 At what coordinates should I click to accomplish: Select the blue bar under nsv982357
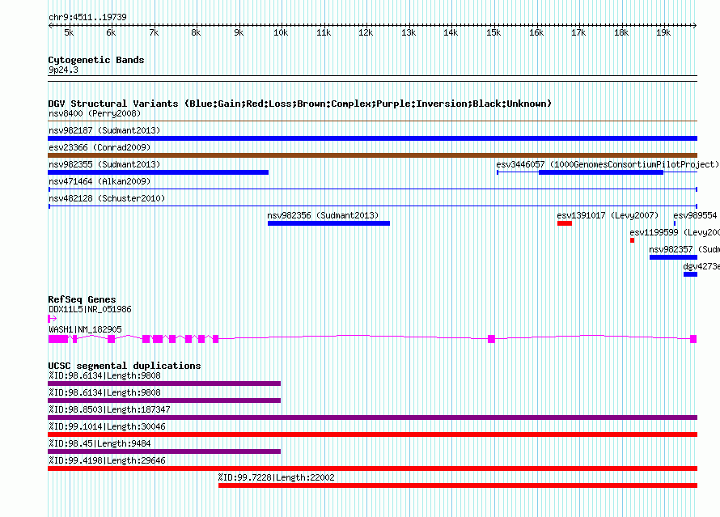[x=673, y=257]
